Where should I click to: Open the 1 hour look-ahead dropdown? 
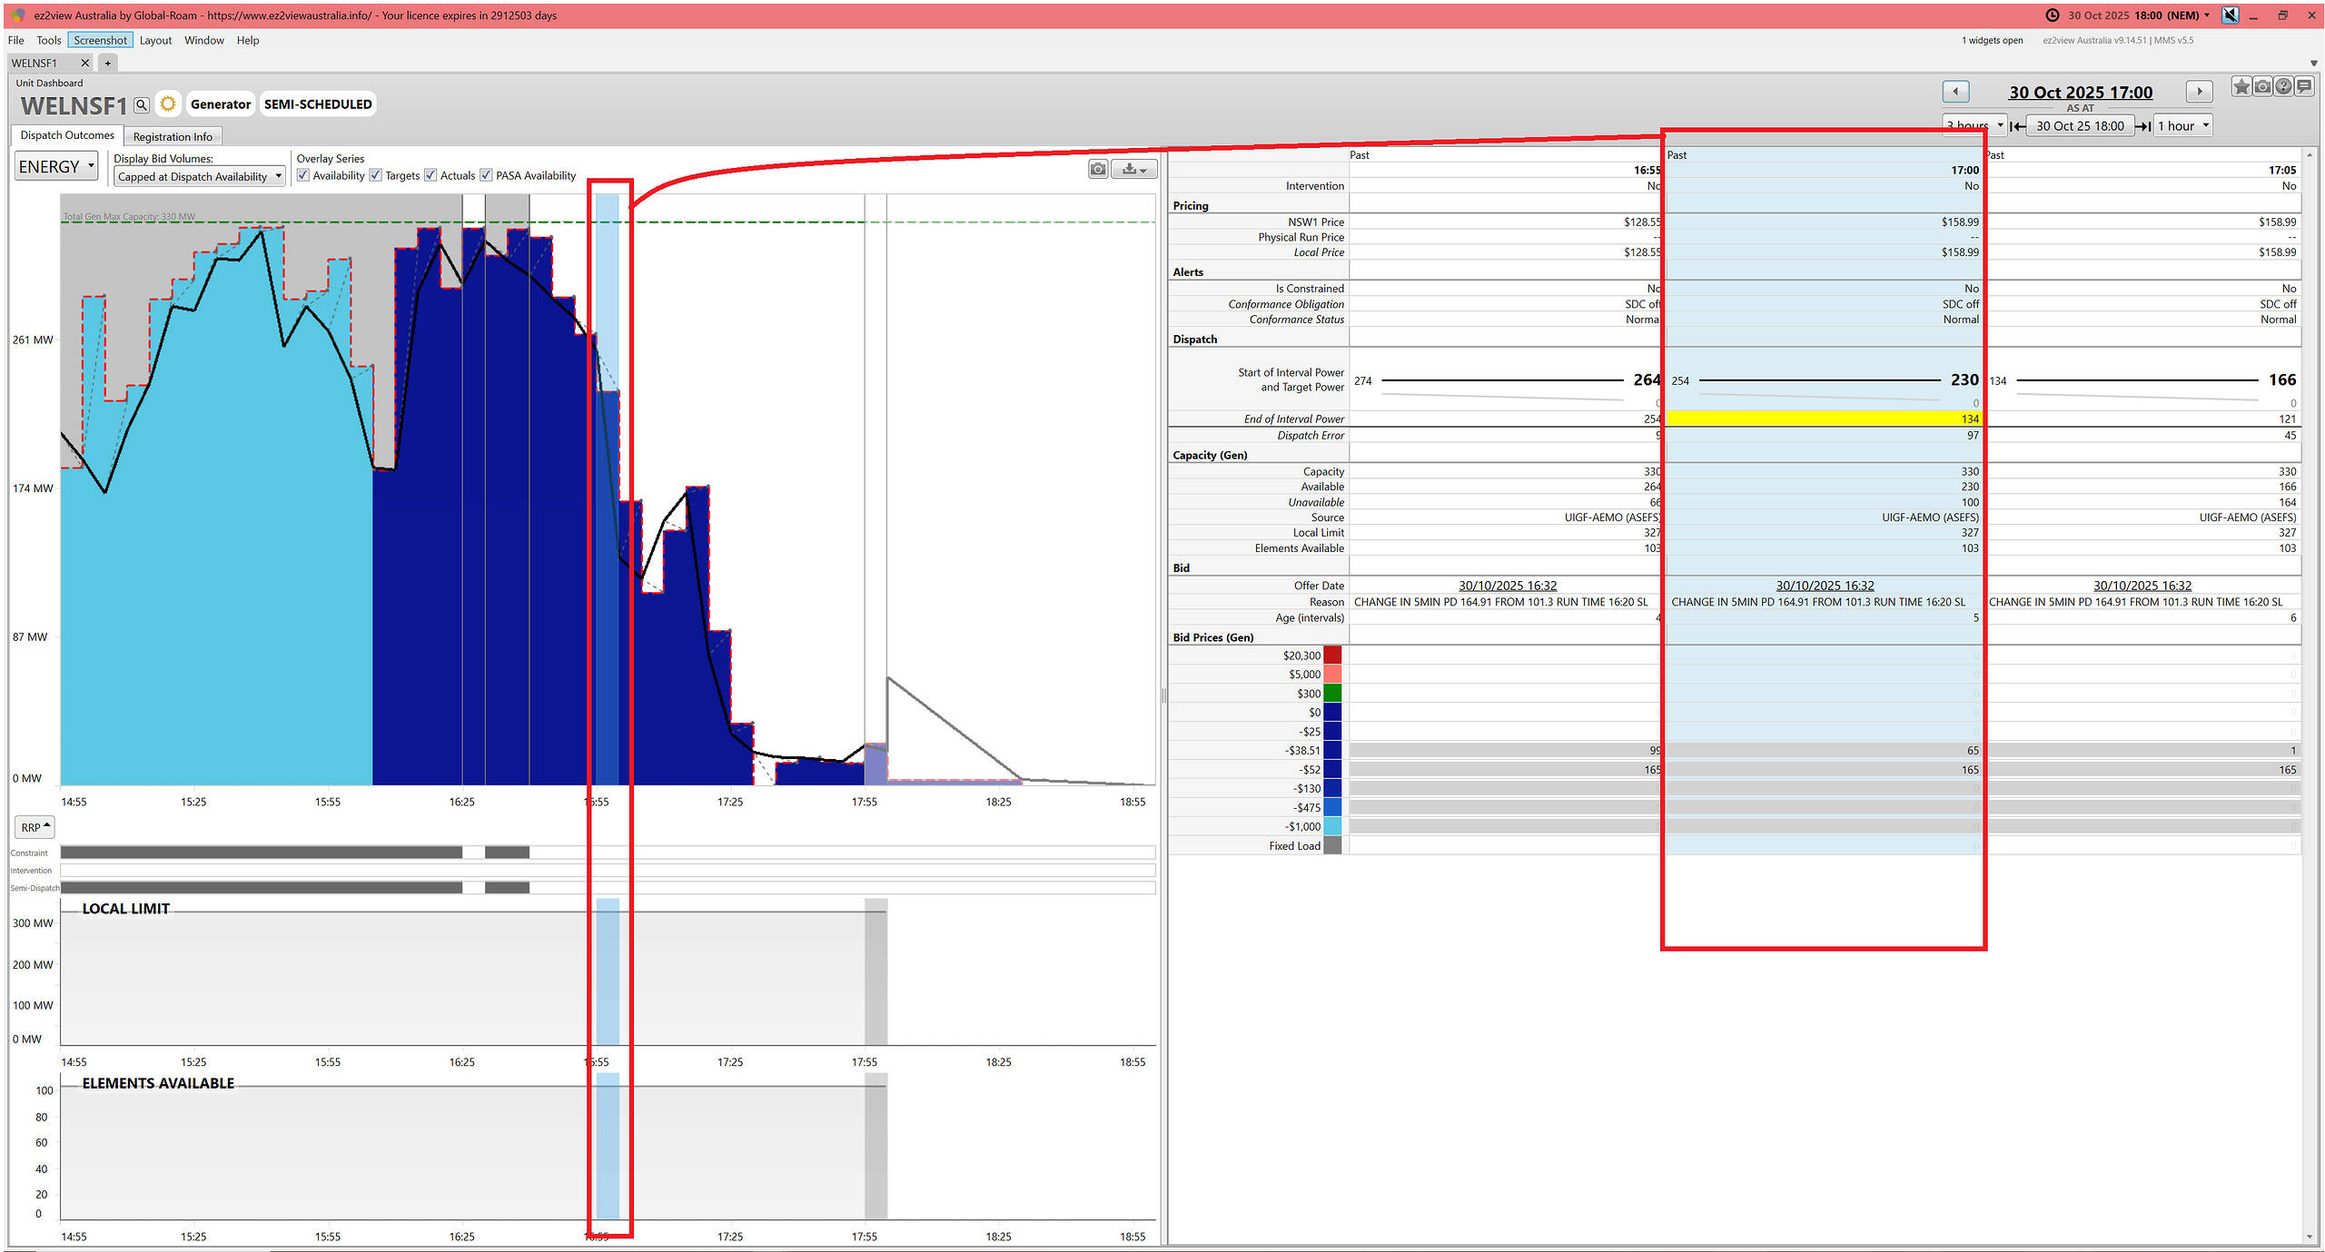2183,126
